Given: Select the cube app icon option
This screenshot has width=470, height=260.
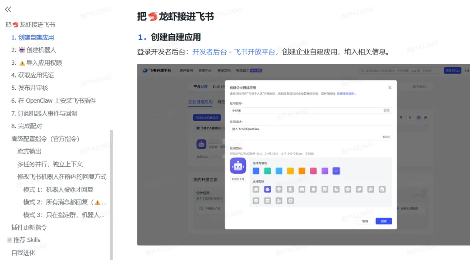Looking at the screenshot, I should (256, 190).
